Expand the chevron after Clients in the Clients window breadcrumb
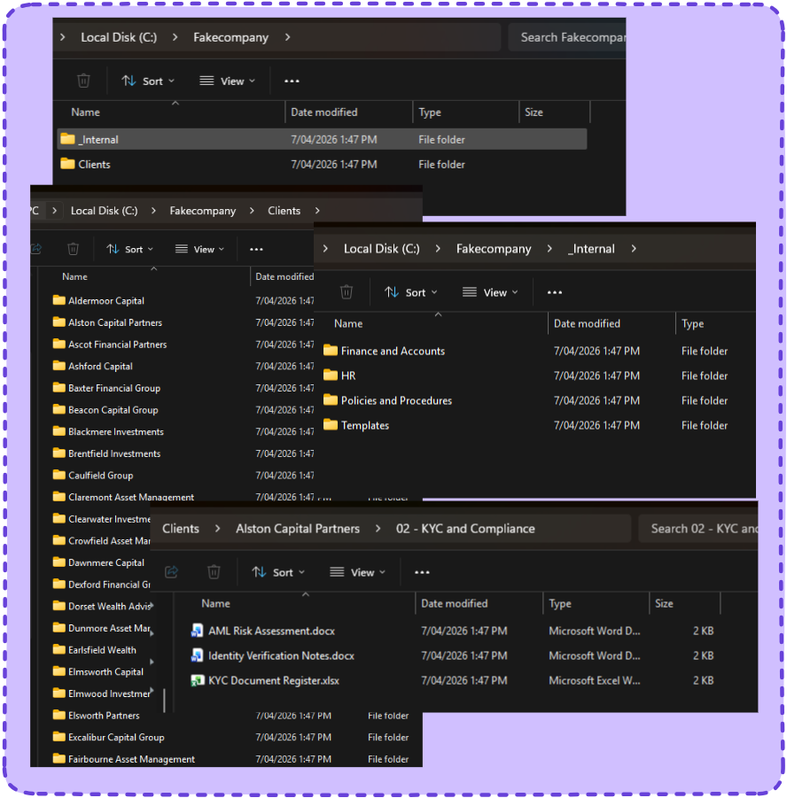The image size is (787, 798). 317,211
